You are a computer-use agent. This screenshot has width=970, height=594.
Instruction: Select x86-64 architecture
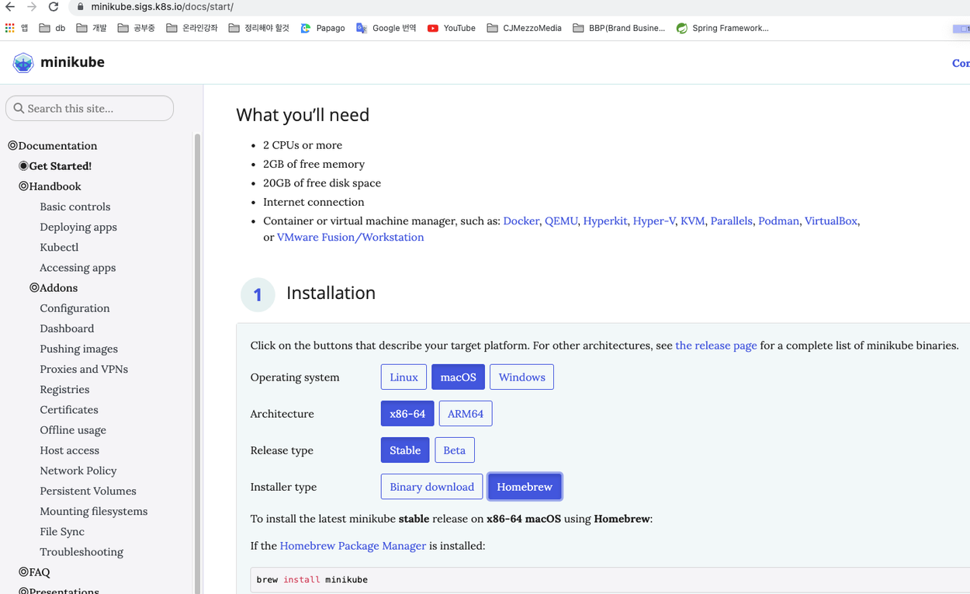coord(407,414)
